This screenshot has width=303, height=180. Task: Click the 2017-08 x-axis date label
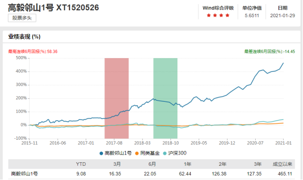pos(114,143)
